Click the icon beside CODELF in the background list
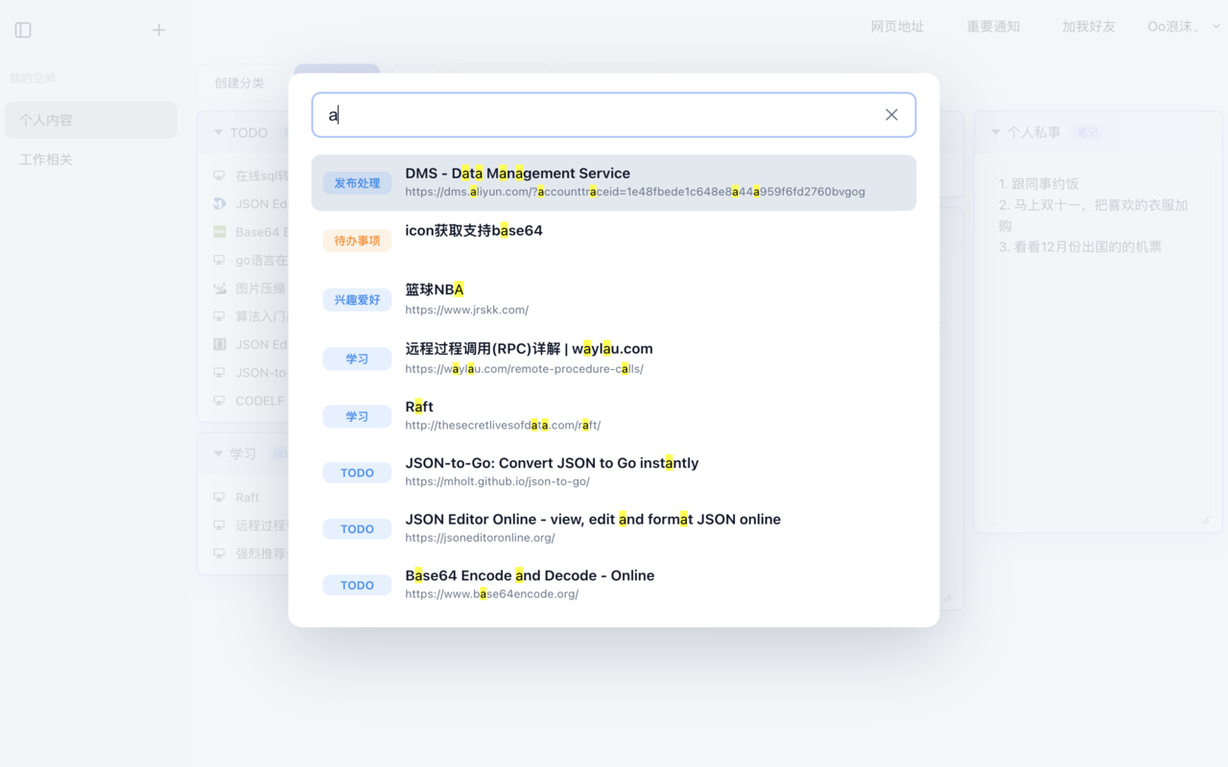Viewport: 1228px width, 767px height. point(220,401)
